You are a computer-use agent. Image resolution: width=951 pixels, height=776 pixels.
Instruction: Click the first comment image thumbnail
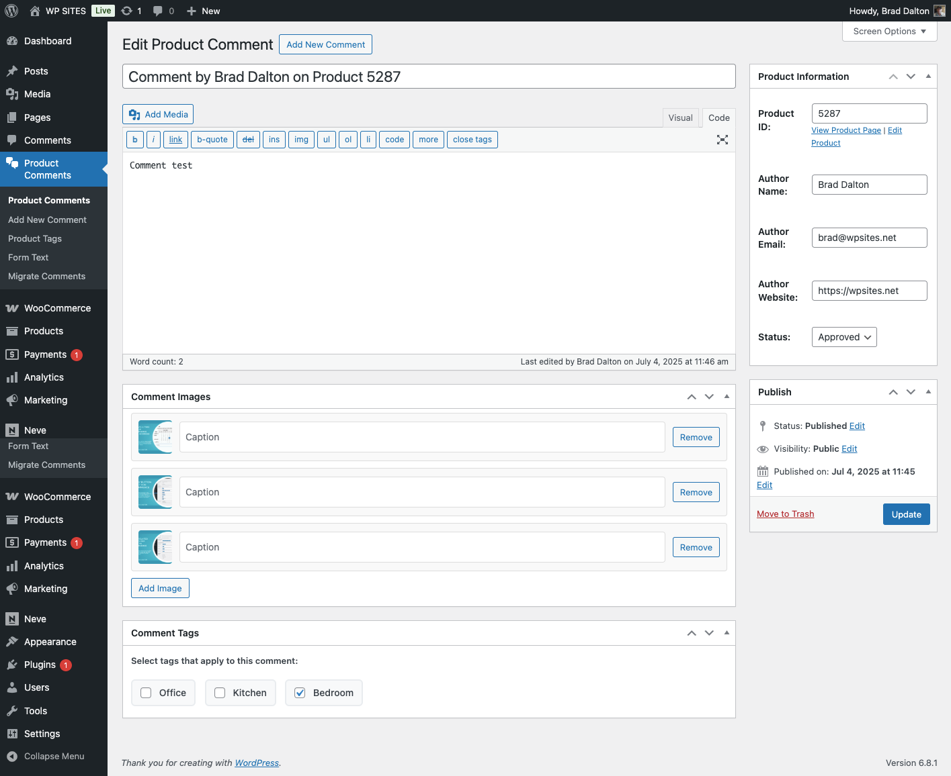155,437
